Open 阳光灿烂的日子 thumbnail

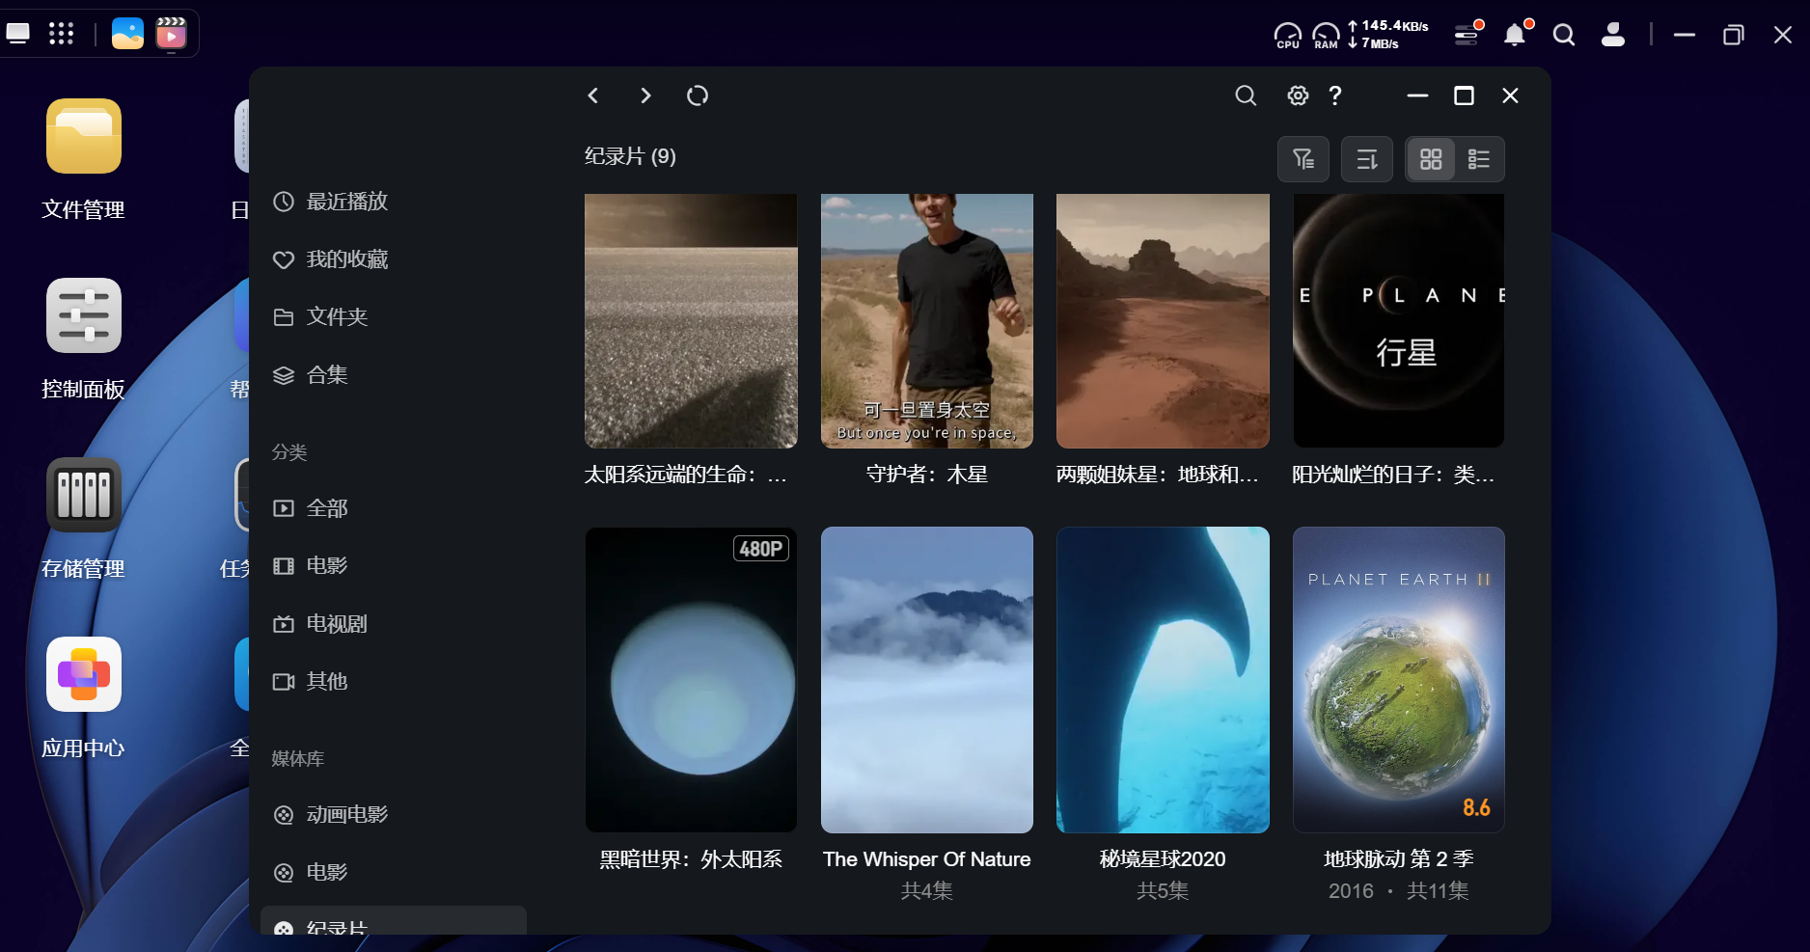pyautogui.click(x=1399, y=320)
